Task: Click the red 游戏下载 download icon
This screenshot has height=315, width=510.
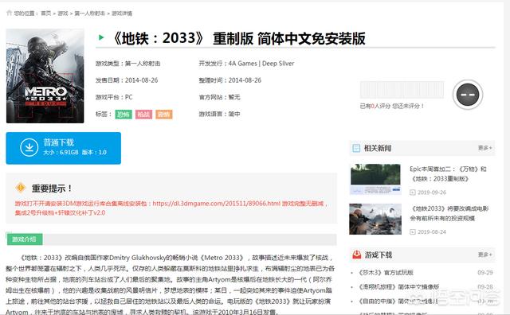Action: tap(356, 255)
